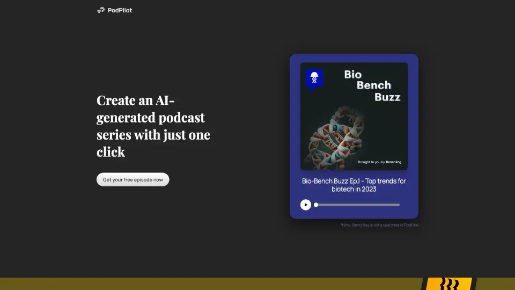Image resolution: width=515 pixels, height=290 pixels.
Task: Click the Brought to you by Benchling text
Action: pyautogui.click(x=379, y=162)
